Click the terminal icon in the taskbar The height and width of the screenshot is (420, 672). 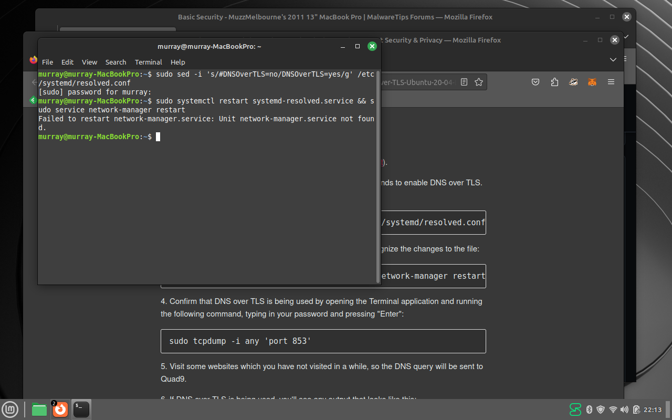pos(81,409)
